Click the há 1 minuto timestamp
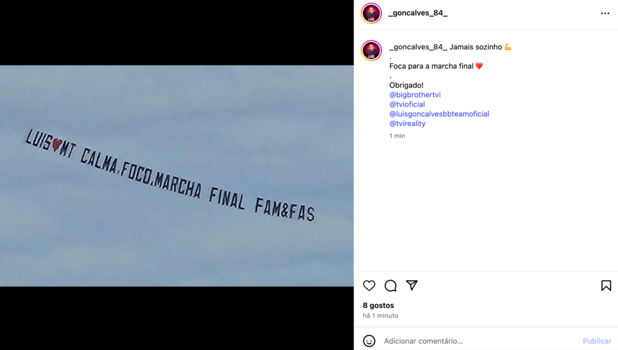618x350 pixels. point(380,316)
